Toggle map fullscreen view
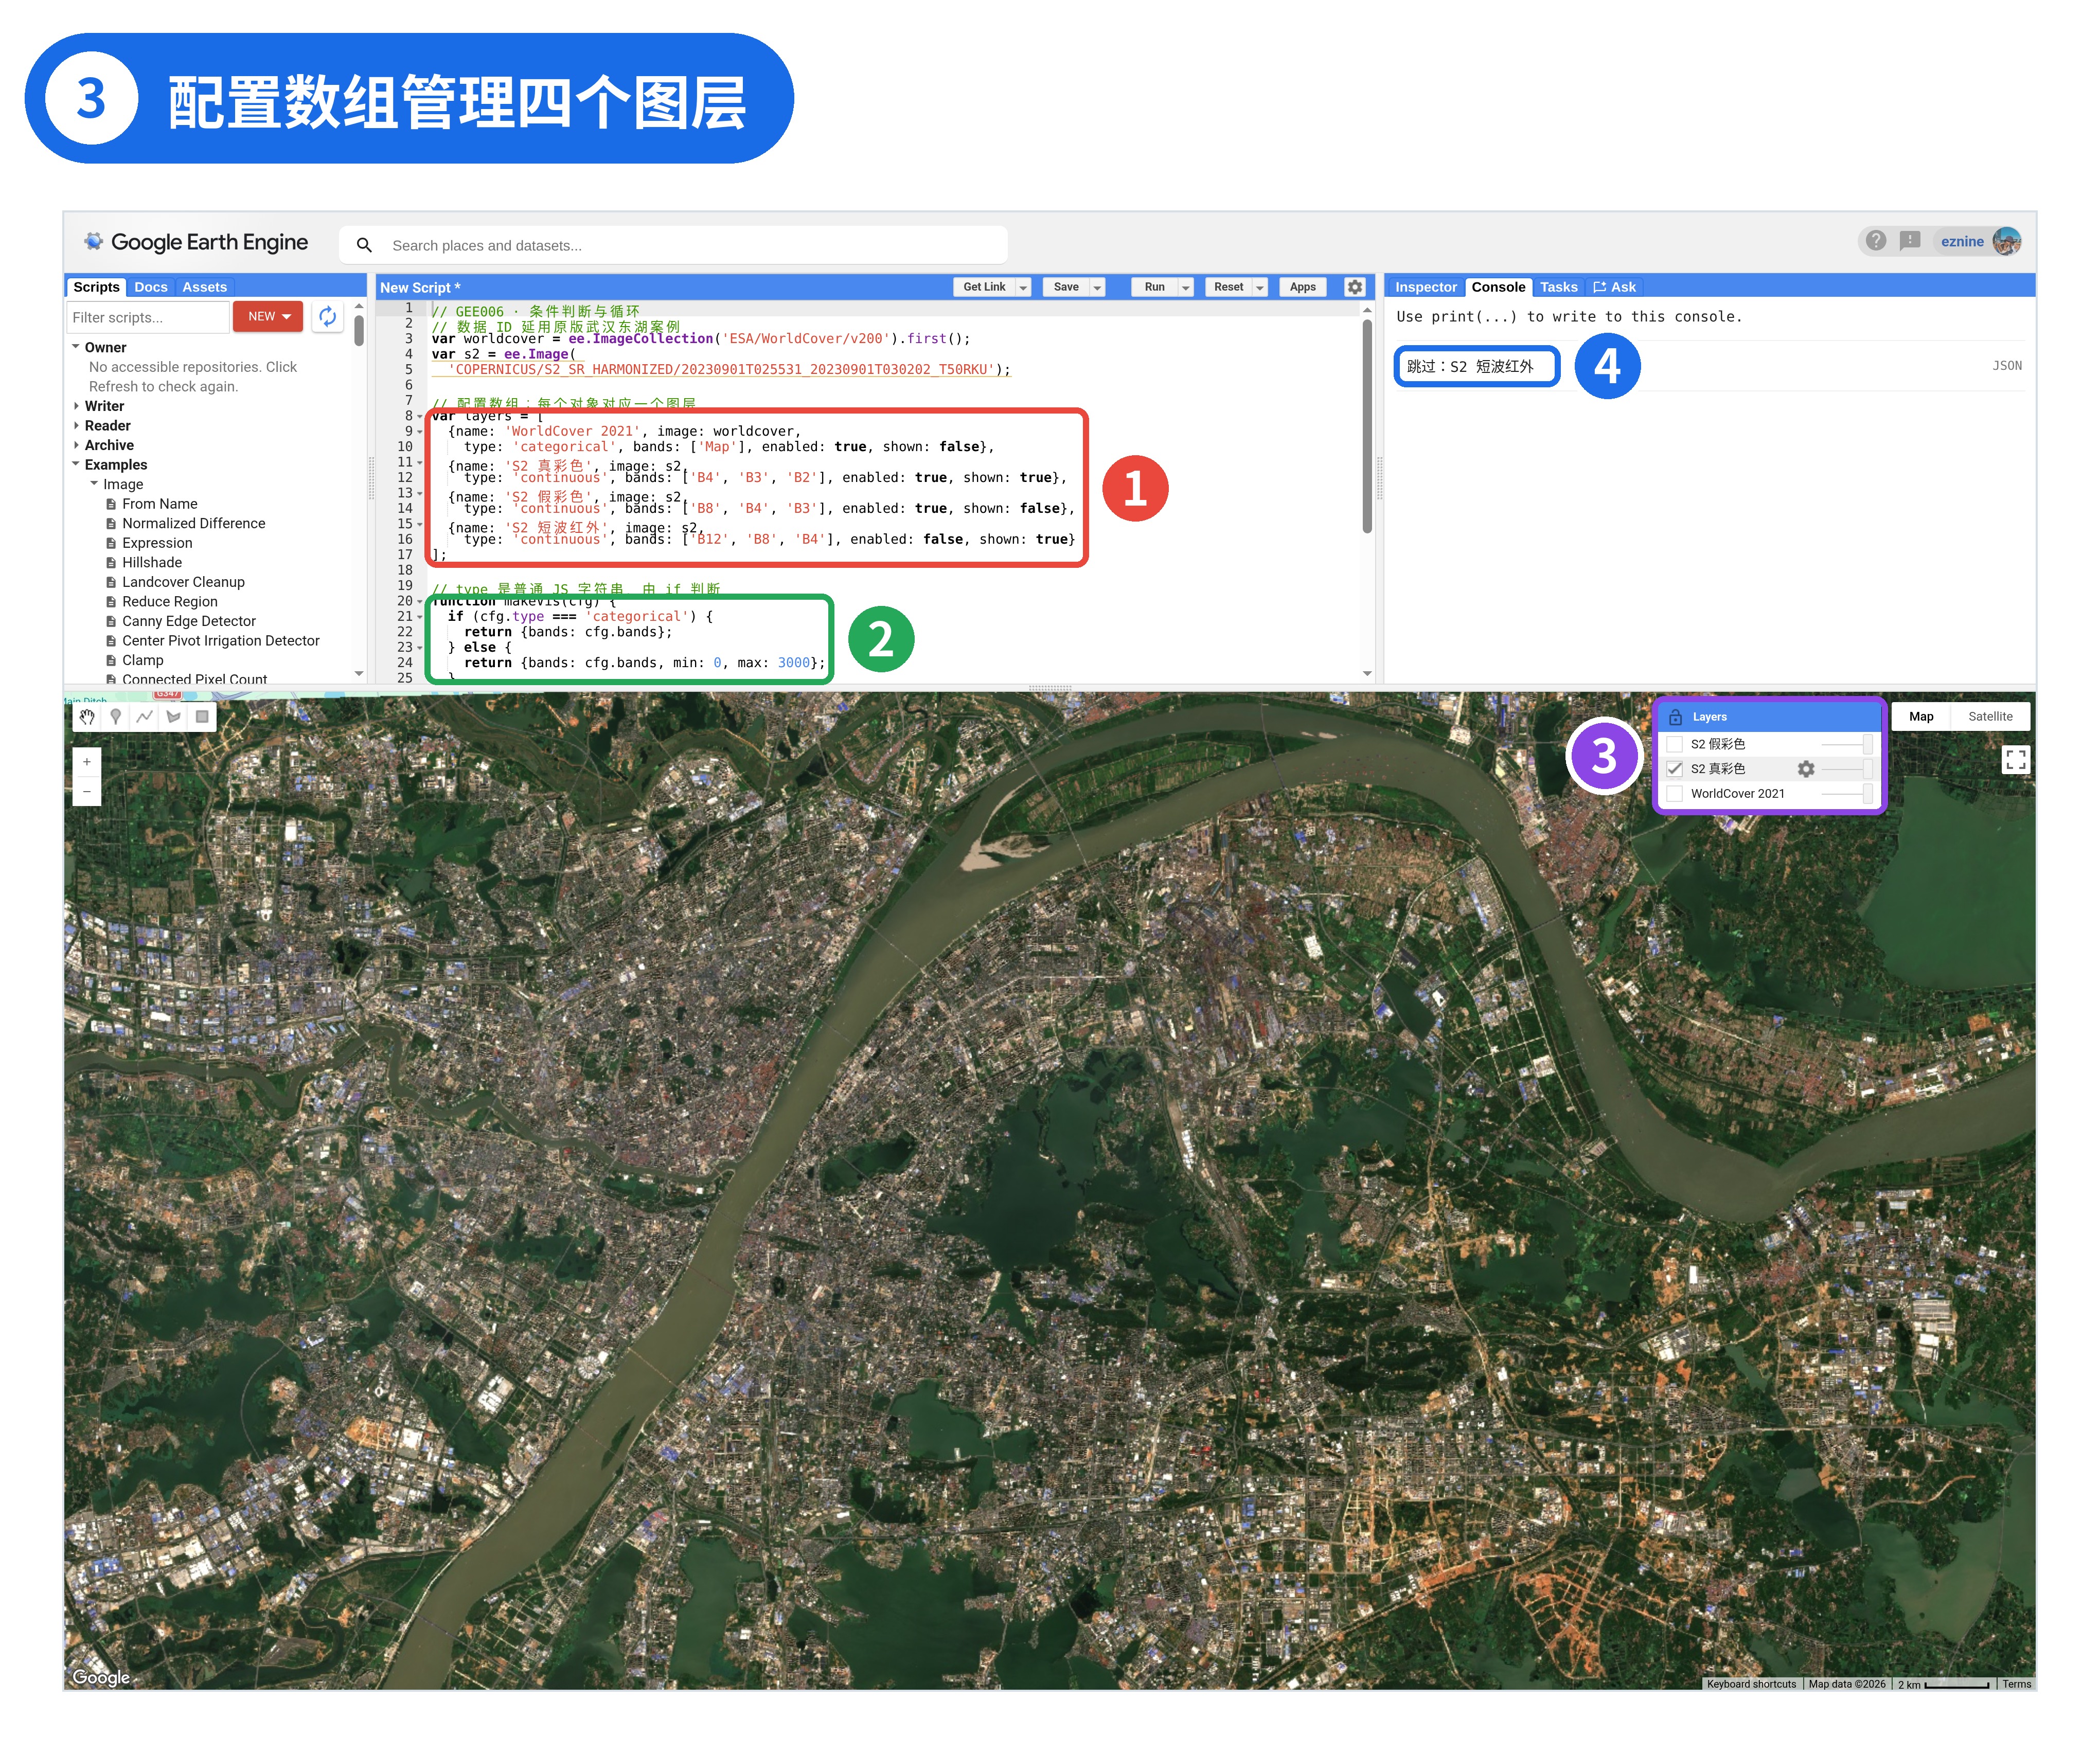This screenshot has height=1754, width=2100. pos(2015,759)
